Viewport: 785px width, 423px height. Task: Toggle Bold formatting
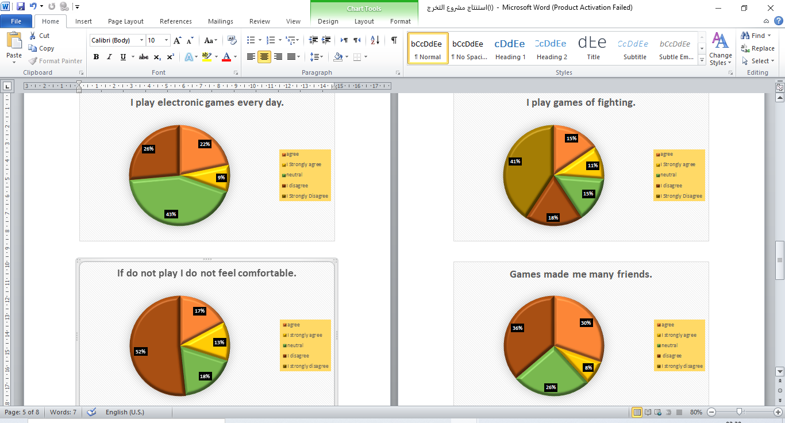(96, 57)
